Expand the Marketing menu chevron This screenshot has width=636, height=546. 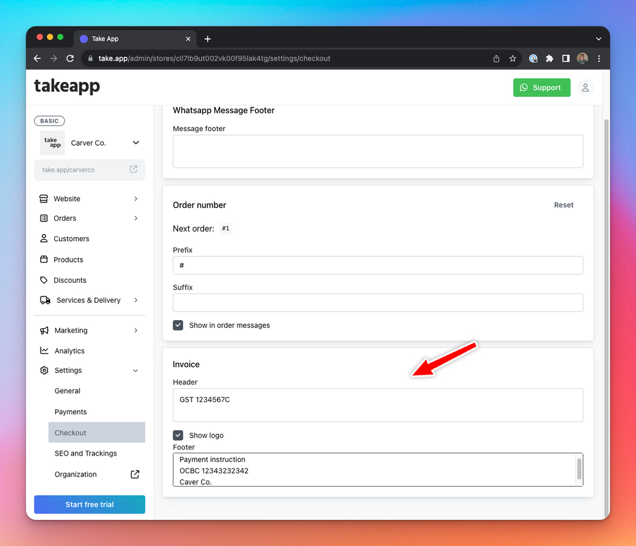pyautogui.click(x=136, y=330)
